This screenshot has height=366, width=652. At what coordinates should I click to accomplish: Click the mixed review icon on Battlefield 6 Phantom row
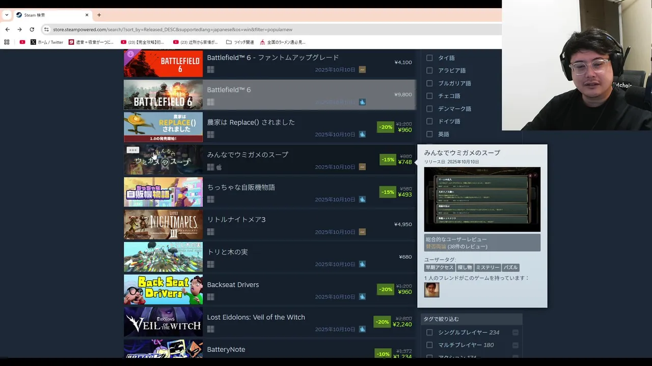(x=362, y=70)
